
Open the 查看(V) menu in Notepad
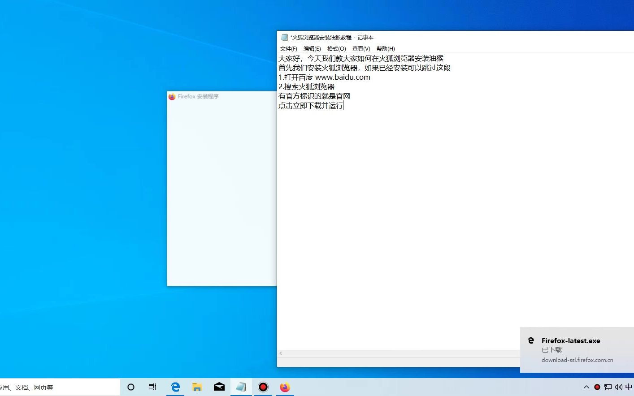click(361, 49)
